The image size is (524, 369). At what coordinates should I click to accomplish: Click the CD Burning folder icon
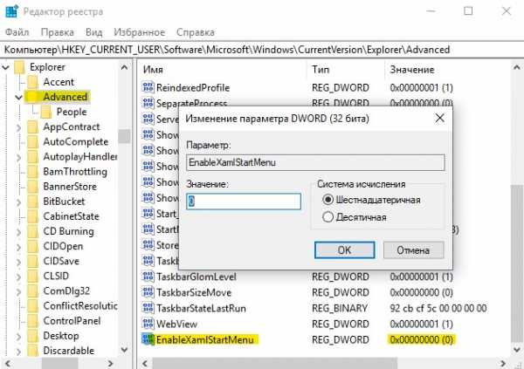[33, 231]
